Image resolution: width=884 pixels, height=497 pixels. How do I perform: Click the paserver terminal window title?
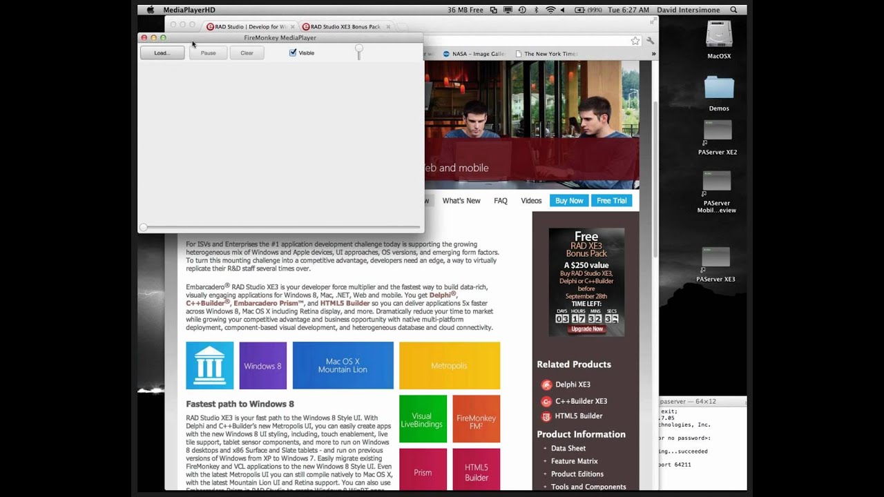coord(688,401)
